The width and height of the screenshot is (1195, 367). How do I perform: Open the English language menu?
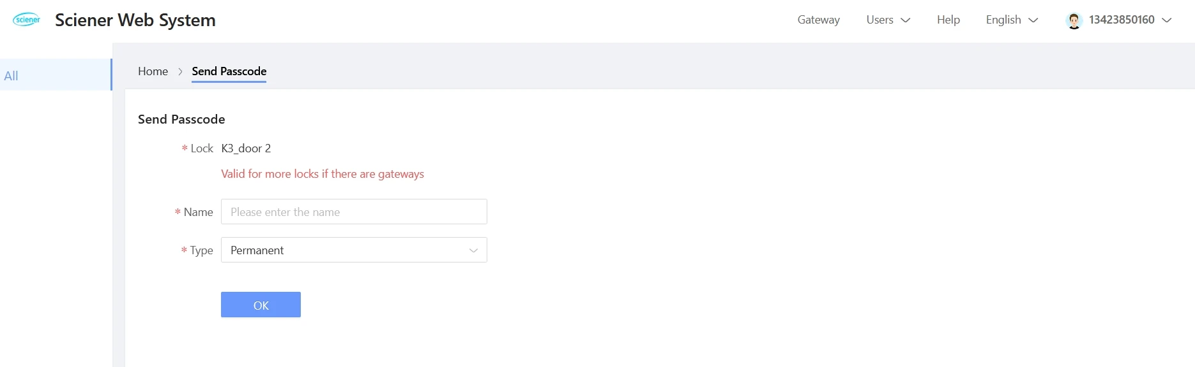coord(1012,20)
